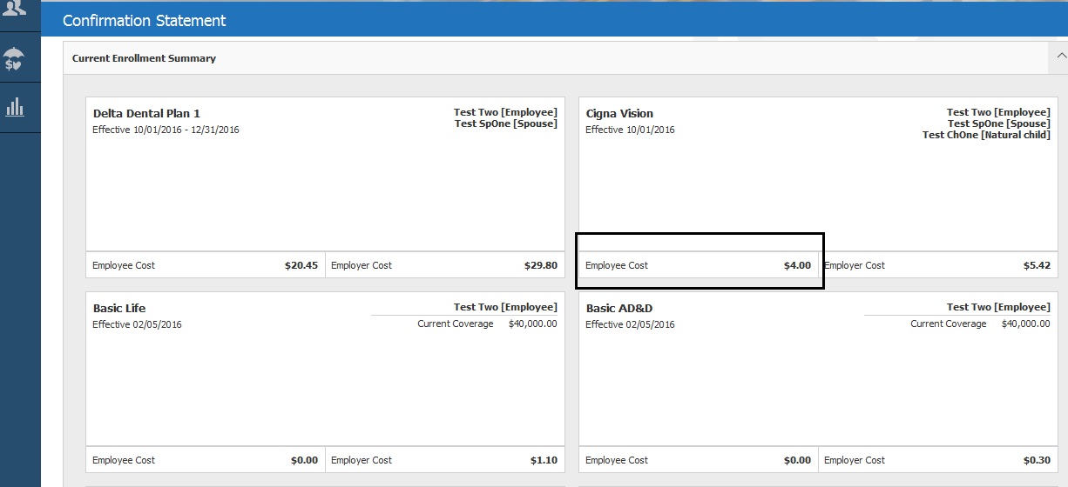The image size is (1068, 487).
Task: Select Cigna Vision employer cost $5.42
Action: (1036, 265)
